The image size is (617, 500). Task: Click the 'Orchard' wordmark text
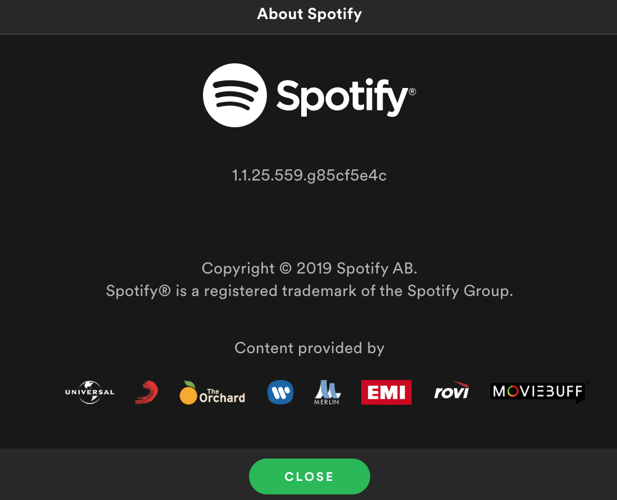pos(222,397)
